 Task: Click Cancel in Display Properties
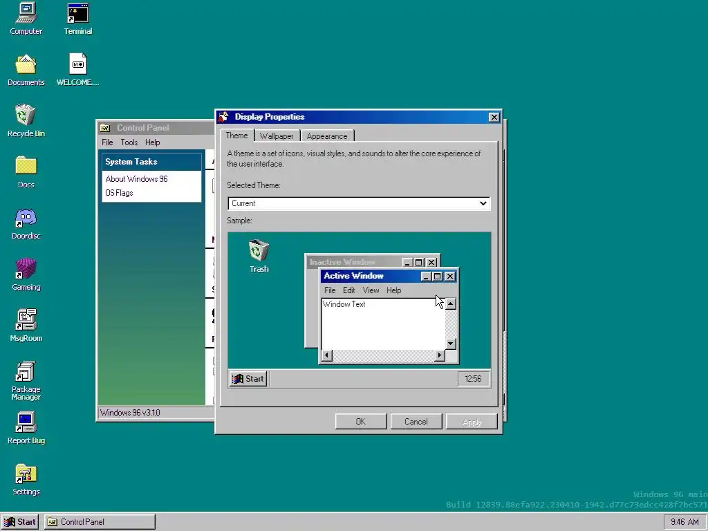(x=416, y=422)
